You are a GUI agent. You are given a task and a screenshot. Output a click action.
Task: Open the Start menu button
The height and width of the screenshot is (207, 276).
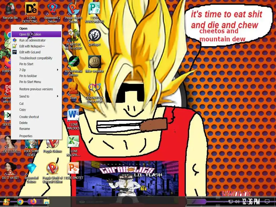pyautogui.click(x=6, y=202)
